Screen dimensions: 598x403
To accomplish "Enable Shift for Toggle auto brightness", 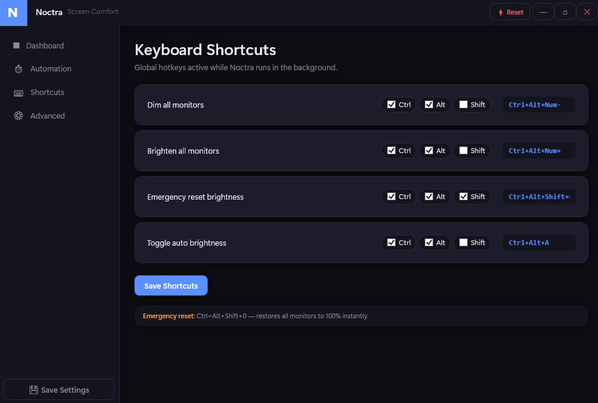I will click(x=463, y=242).
